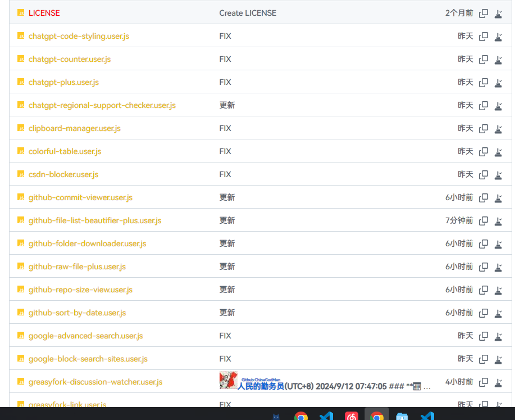Open the LICENSE file
Viewport: 515px width, 420px height.
[x=43, y=13]
